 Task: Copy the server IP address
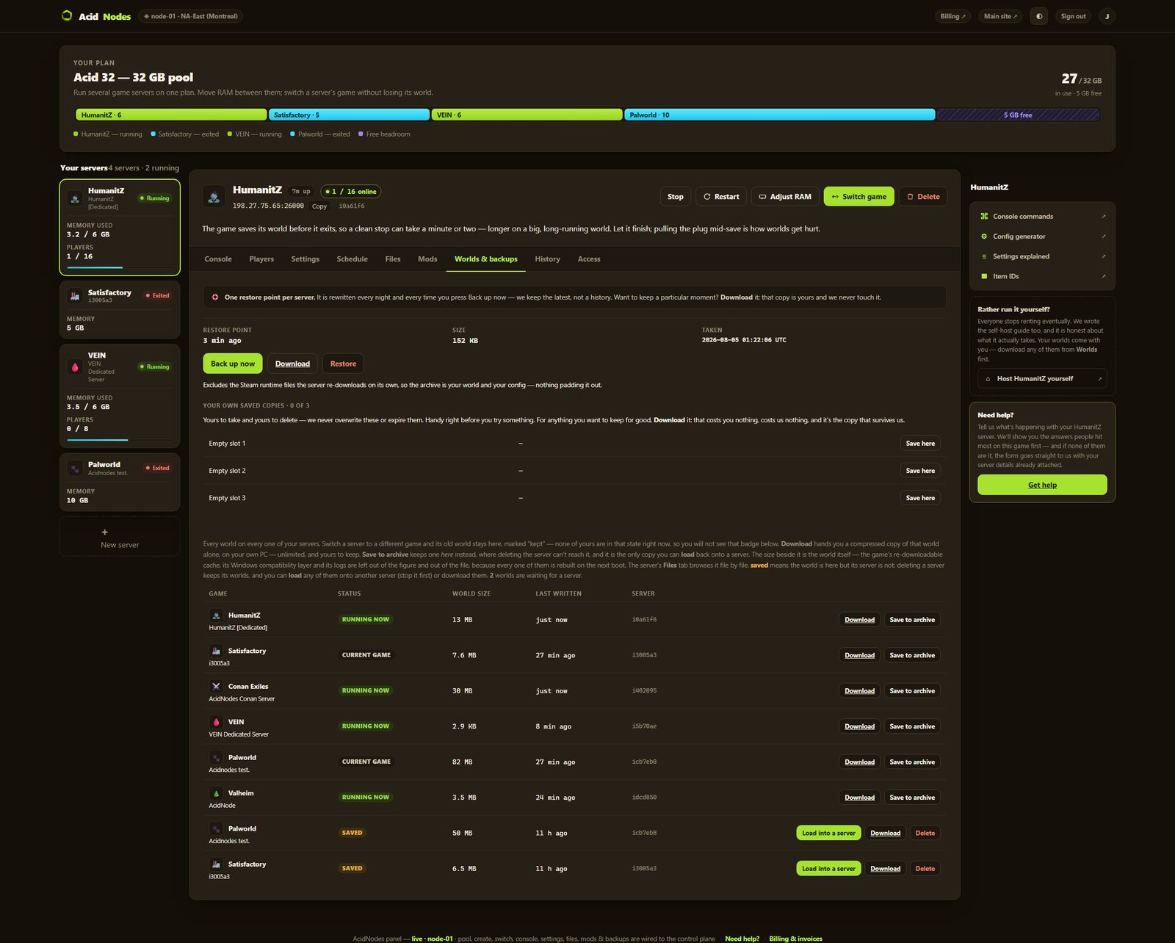(x=319, y=206)
